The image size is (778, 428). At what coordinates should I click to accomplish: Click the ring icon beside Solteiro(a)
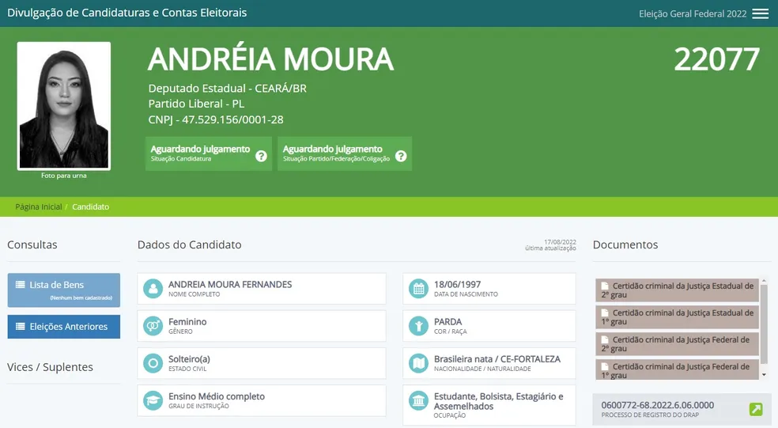153,363
